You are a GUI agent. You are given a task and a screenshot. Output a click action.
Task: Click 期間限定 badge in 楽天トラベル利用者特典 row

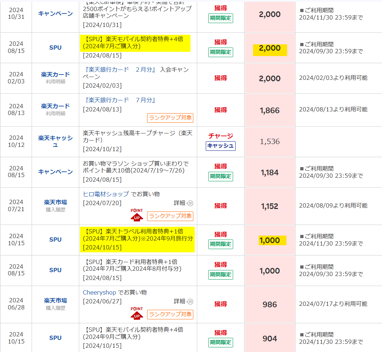pos(220,244)
